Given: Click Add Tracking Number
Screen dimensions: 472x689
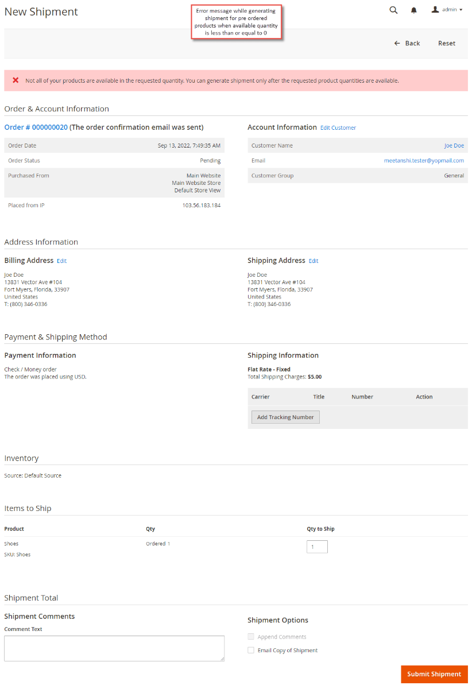Looking at the screenshot, I should 285,417.
